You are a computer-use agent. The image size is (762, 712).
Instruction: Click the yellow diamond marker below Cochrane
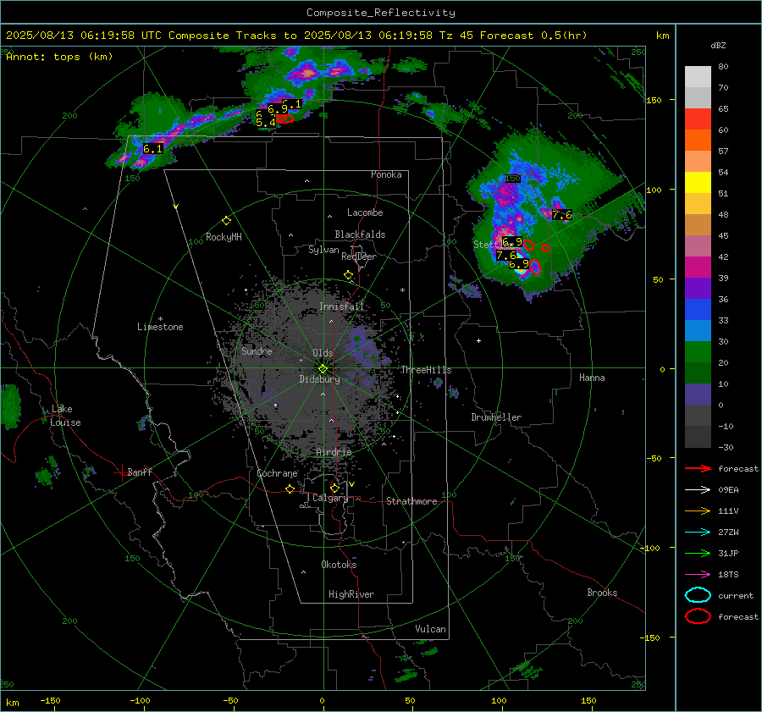click(x=290, y=488)
